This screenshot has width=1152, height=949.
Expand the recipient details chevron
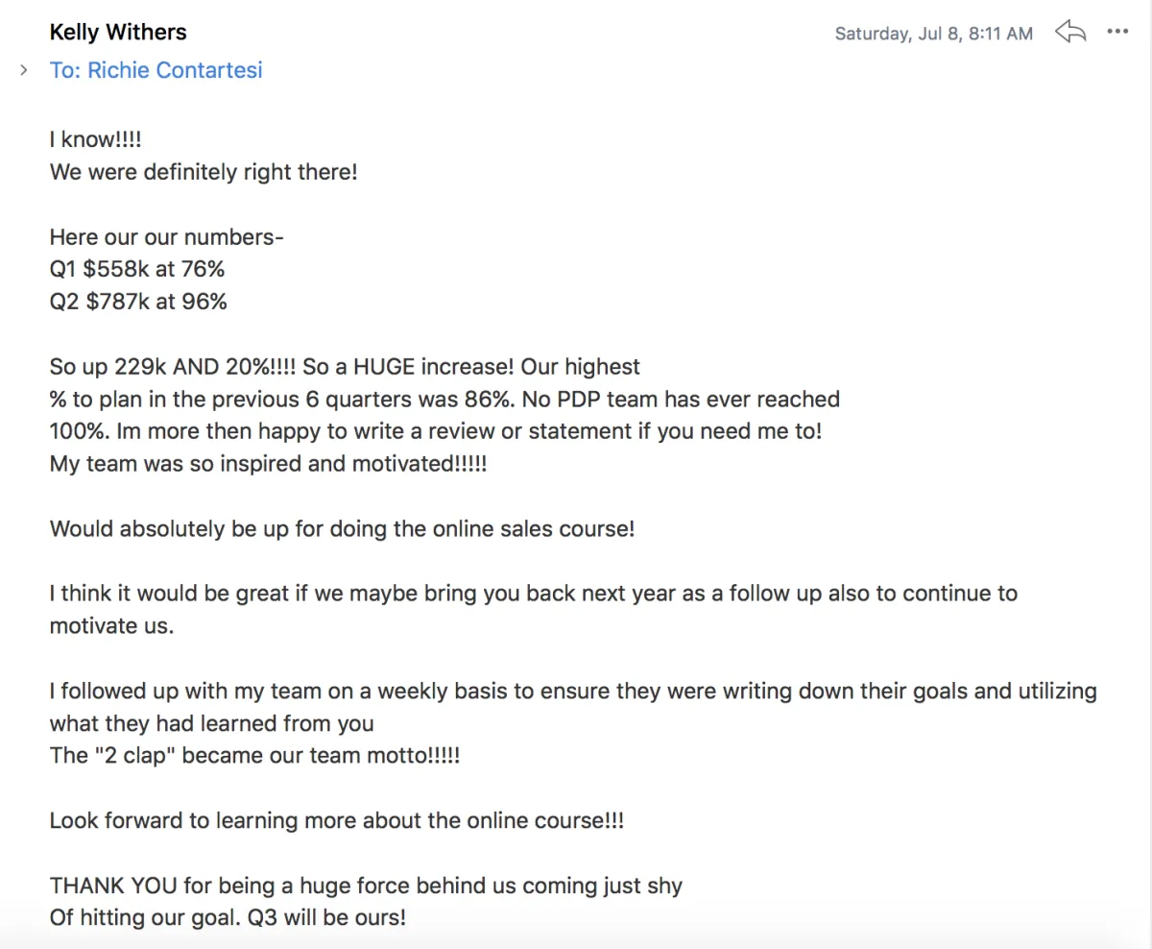24,70
